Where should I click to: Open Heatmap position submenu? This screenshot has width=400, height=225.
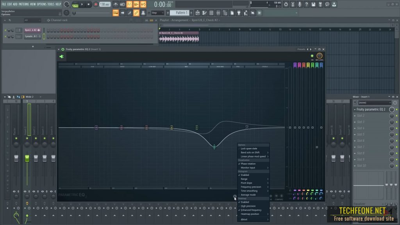(253, 214)
